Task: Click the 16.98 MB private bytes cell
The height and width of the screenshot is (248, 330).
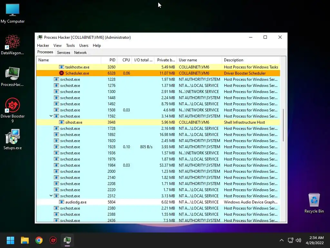Action: coord(167,135)
